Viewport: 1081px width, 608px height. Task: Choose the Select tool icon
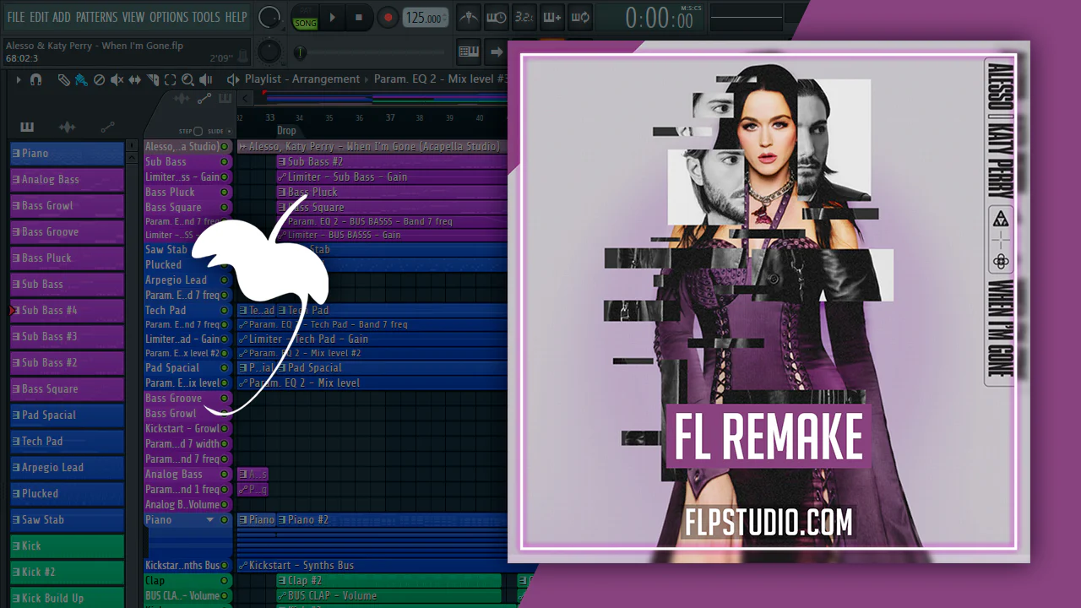[171, 79]
